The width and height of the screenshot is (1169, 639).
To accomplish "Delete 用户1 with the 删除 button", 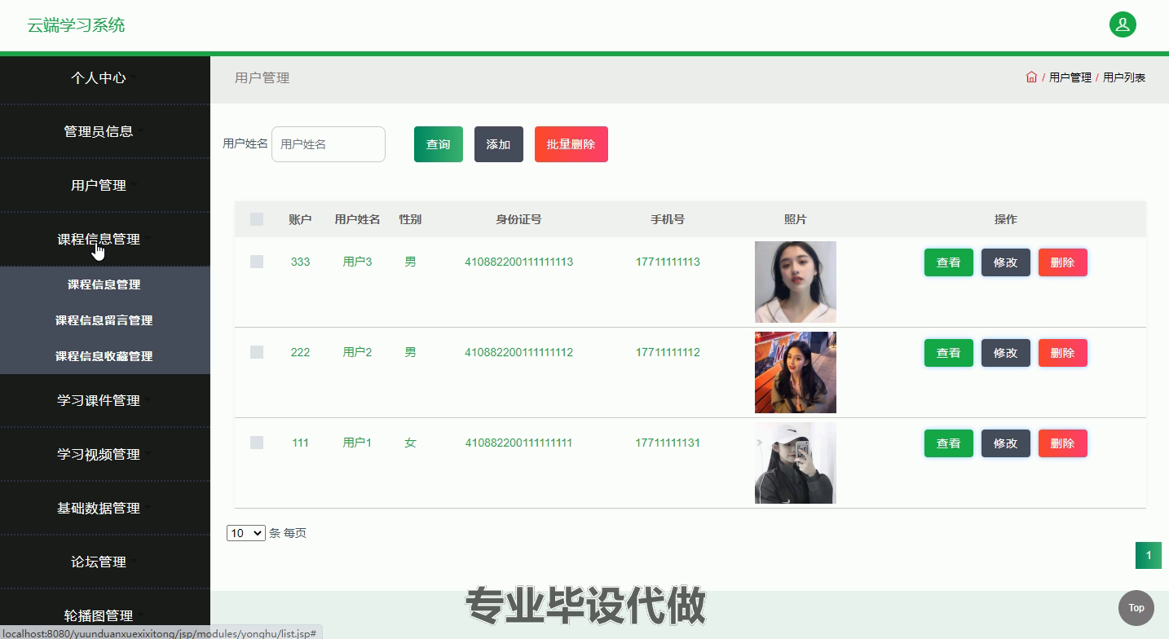I will pos(1063,443).
